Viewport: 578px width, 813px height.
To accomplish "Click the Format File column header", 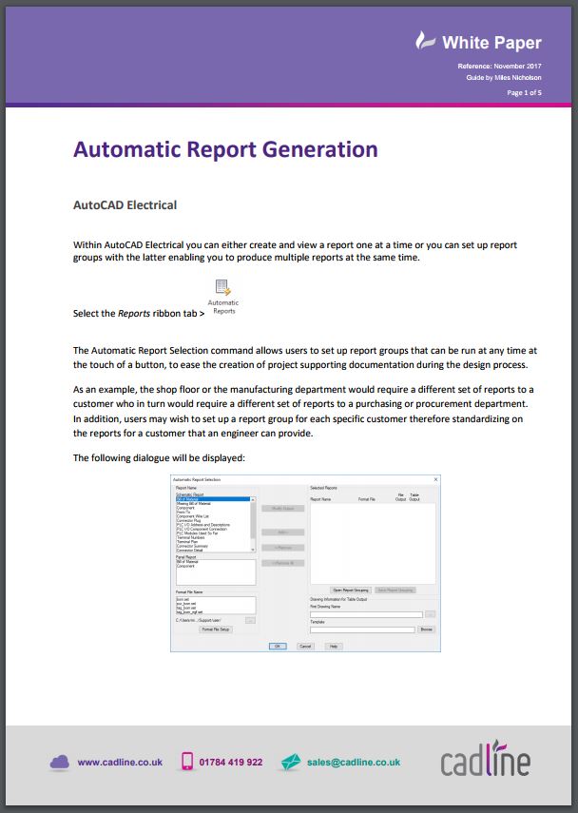I will [x=367, y=499].
